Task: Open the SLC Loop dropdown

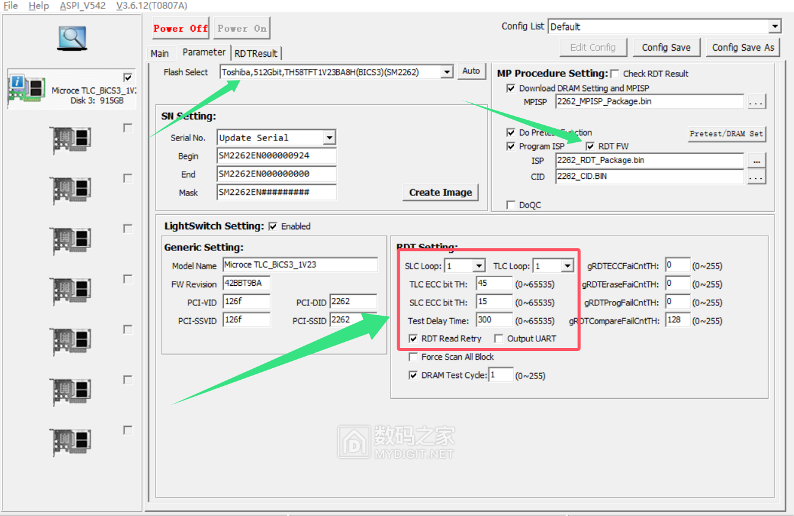Action: pos(479,266)
